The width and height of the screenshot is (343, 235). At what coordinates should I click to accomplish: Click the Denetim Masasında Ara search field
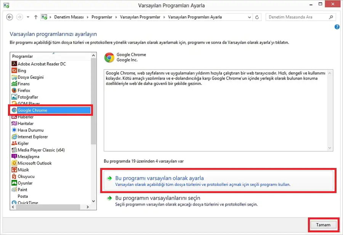301,17
